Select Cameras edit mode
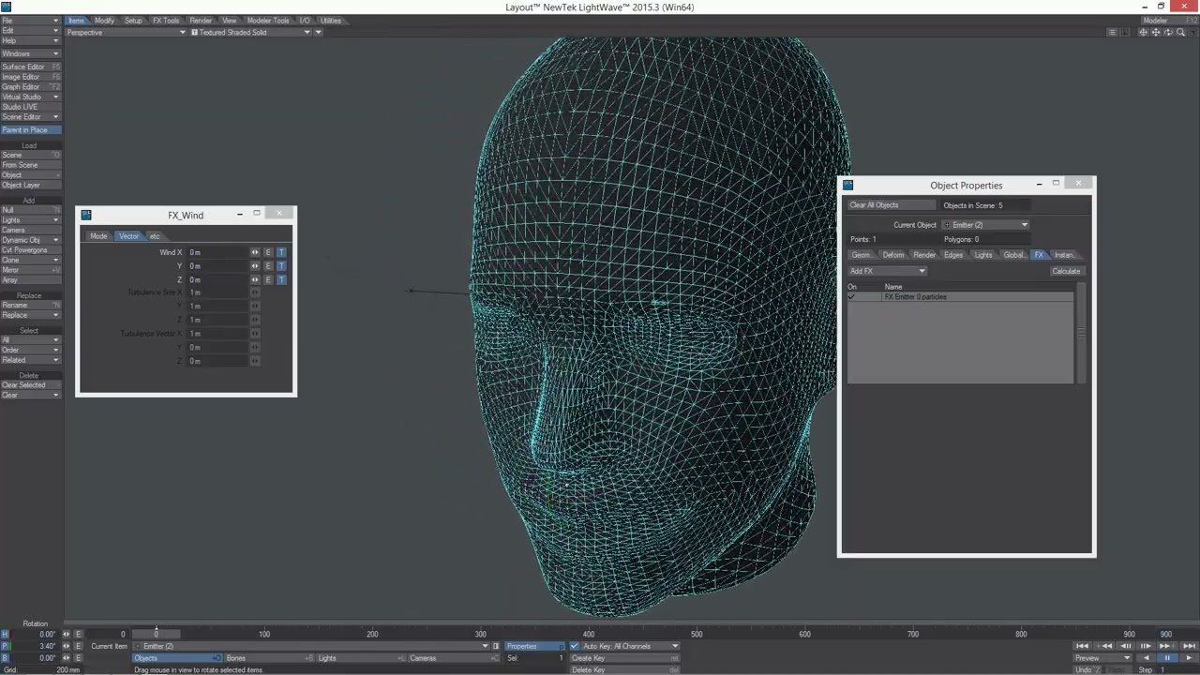The height and width of the screenshot is (675, 1200). [x=453, y=658]
